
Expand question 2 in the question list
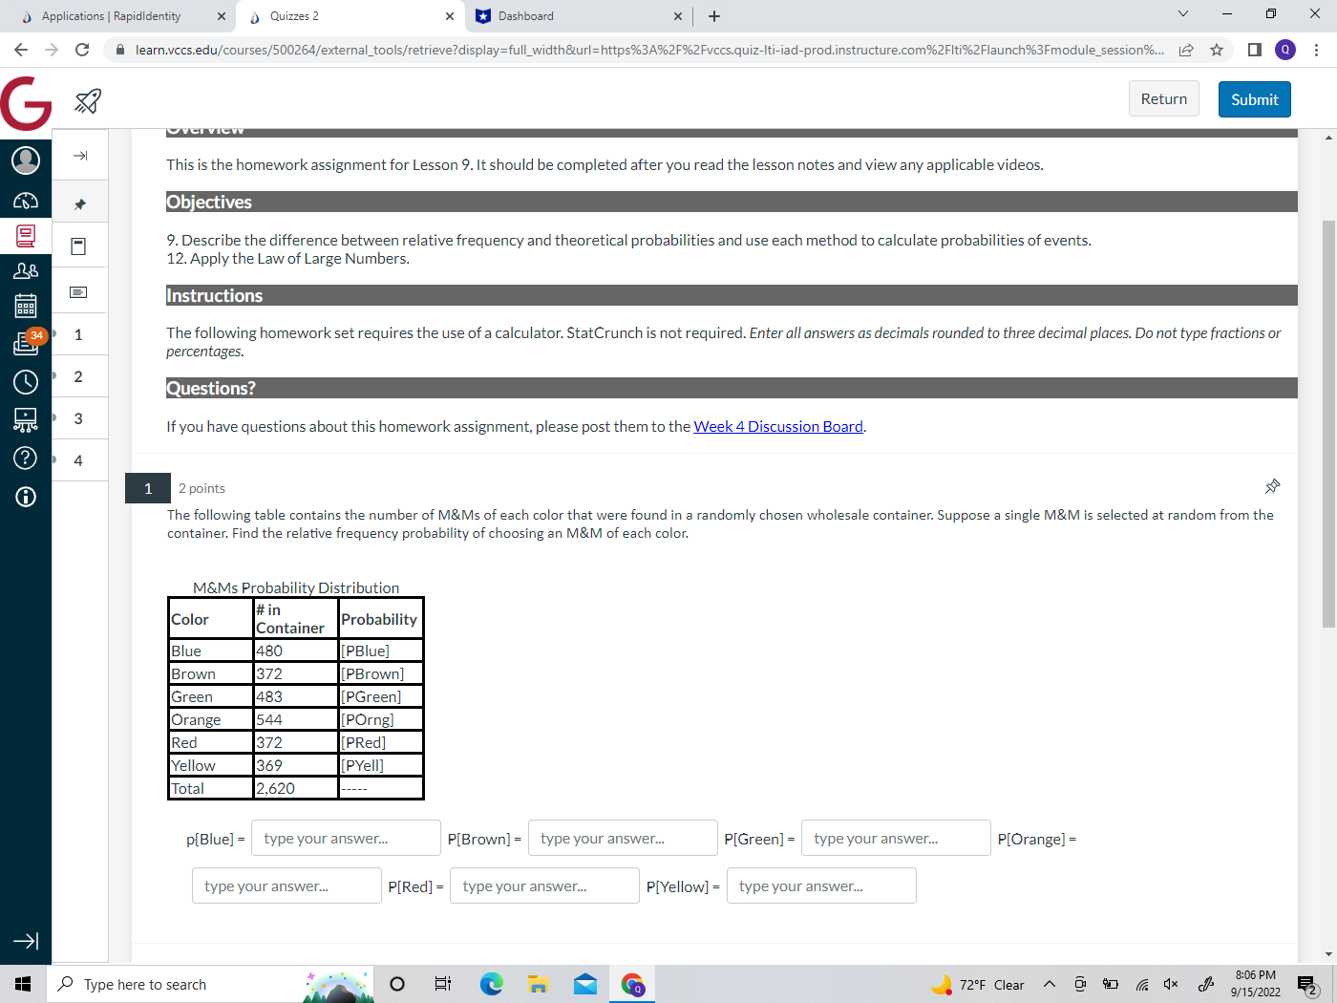(78, 376)
